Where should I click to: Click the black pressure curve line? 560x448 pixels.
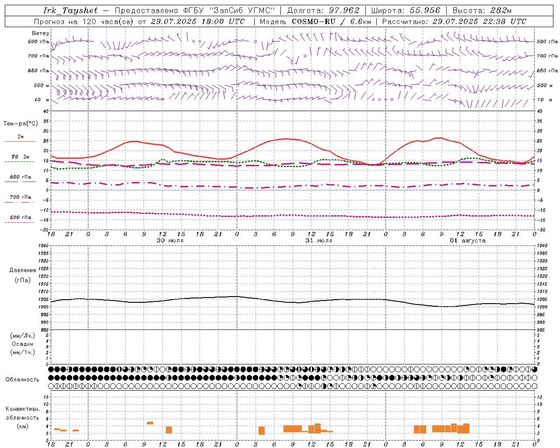(292, 302)
